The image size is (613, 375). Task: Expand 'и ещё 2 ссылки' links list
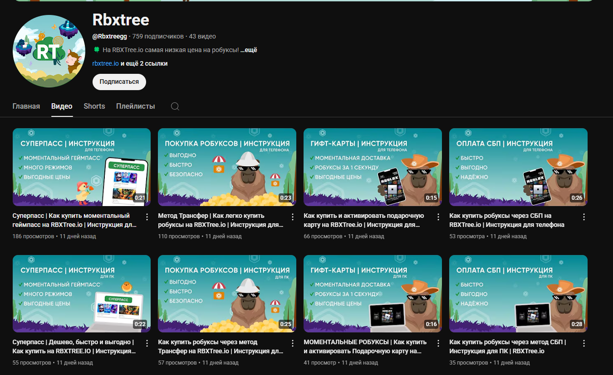coord(144,64)
